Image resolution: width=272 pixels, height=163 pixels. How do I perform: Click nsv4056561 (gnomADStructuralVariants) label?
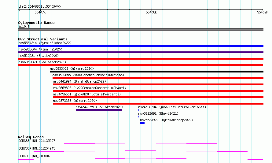click(x=87, y=94)
